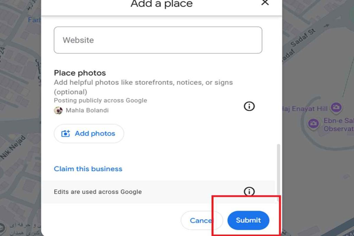This screenshot has width=354, height=236.
Task: Click the Place photos heading
Action: coord(80,73)
